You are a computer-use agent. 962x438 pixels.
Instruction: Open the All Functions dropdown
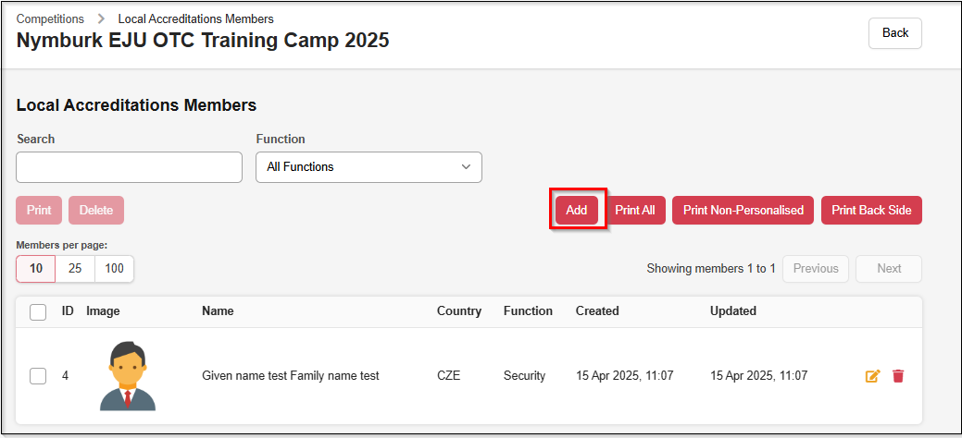pyautogui.click(x=369, y=167)
